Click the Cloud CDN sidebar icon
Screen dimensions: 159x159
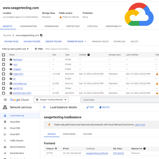5,128
